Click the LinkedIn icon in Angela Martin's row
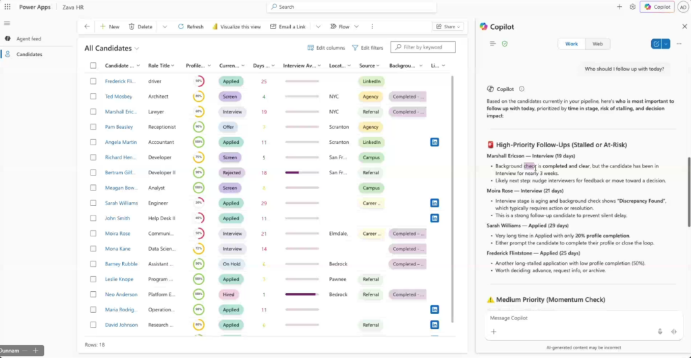The image size is (691, 358). coord(435,142)
